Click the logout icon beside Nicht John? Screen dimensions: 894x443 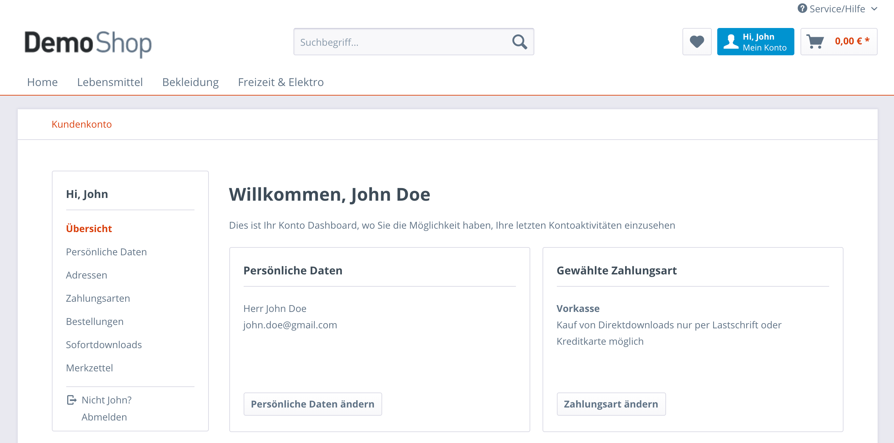click(72, 400)
